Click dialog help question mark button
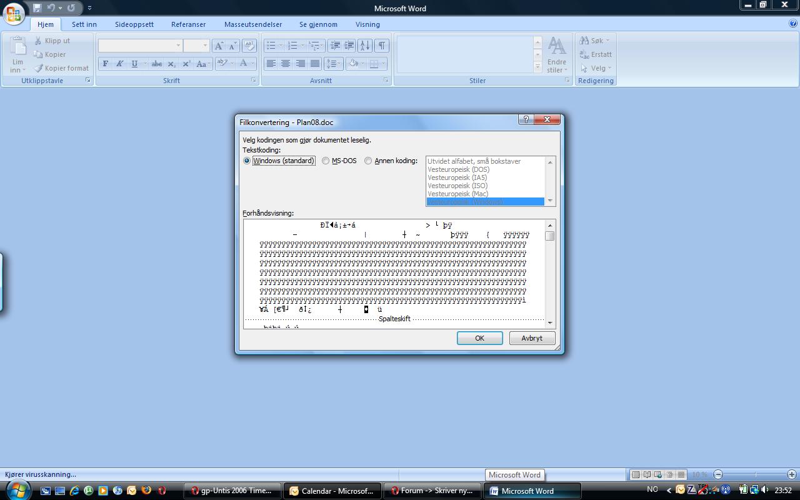The width and height of the screenshot is (800, 500). (x=526, y=119)
